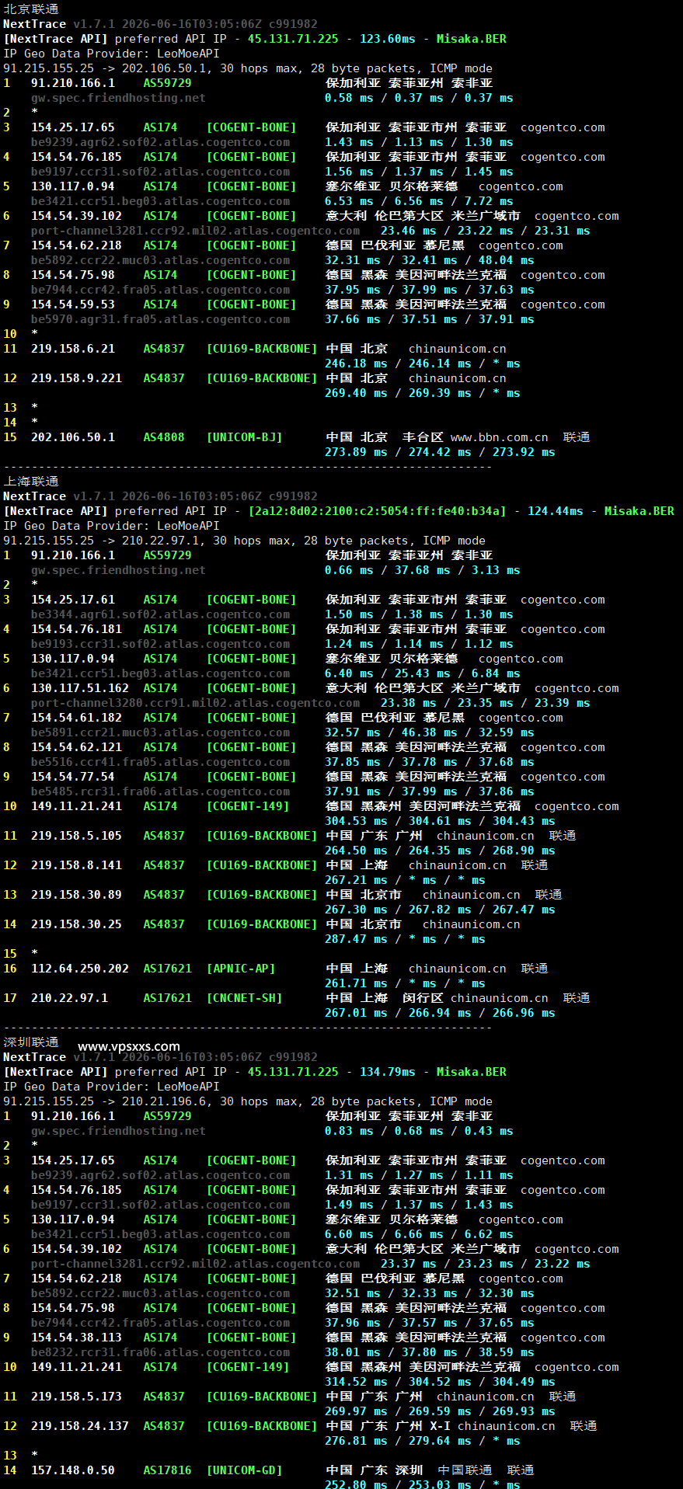Click hop IP "219.158.5.105"

point(76,836)
